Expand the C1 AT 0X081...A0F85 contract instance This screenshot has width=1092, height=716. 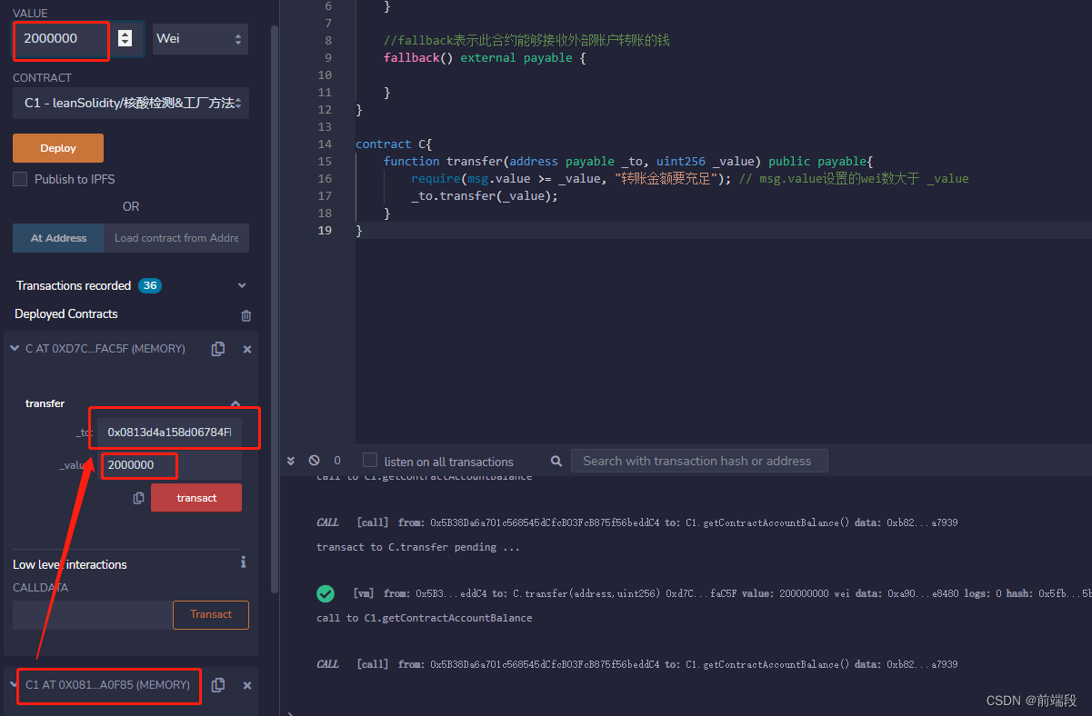(14, 685)
